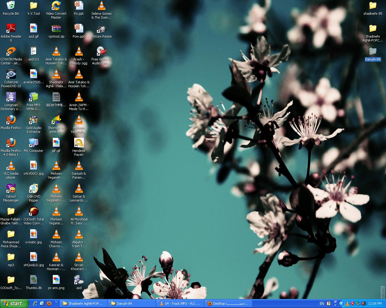Screen dimensions: 386x308
Task: Click the My Computer desktop icon
Action: (x=33, y=143)
